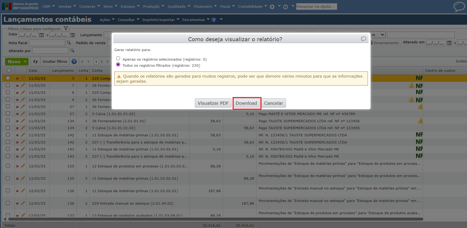This screenshot has width=467, height=228.
Task: Open the chat bubble in the top-right corner
Action: point(459,7)
